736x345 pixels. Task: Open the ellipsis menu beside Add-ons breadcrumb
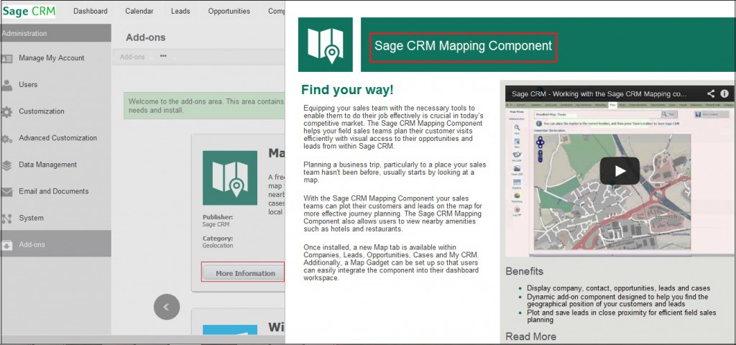click(x=163, y=56)
